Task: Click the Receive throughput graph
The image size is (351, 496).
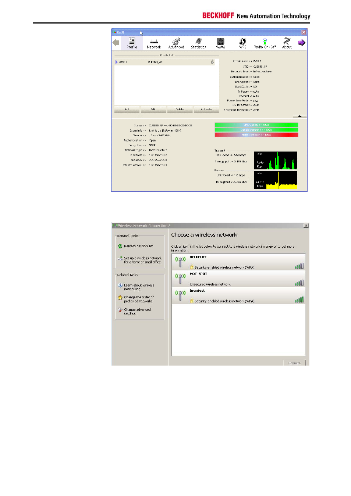Action: 276,180
